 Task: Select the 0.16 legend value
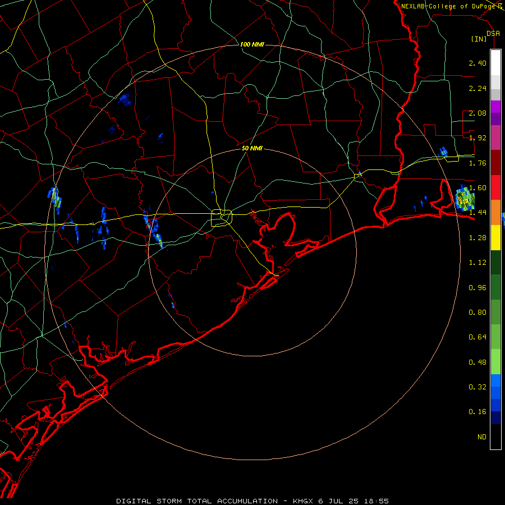[x=478, y=412]
